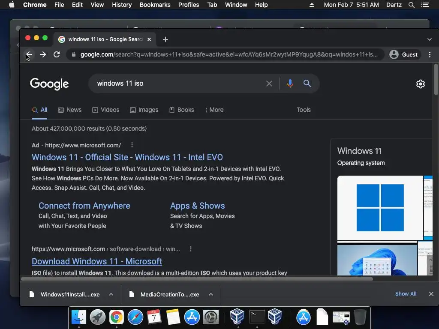Open Windows 11 - Official Site ad link
Viewport: 439px width, 329px height.
point(127,157)
